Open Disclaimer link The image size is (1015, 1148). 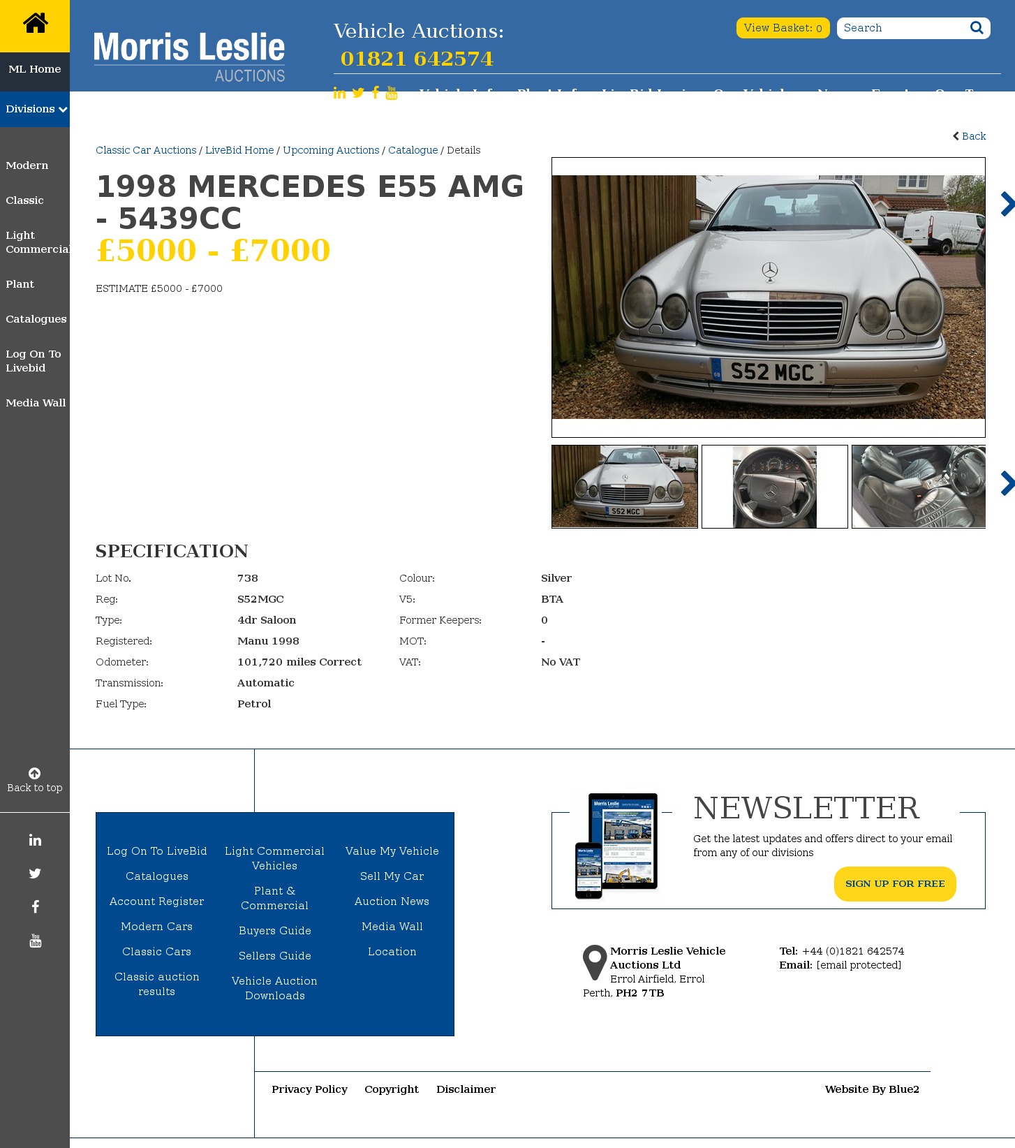(x=466, y=1089)
